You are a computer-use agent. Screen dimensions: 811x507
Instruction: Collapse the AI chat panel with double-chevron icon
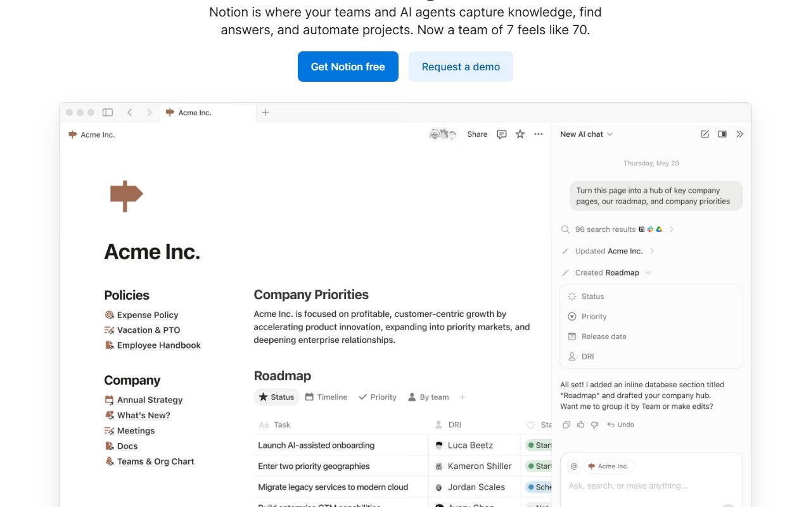(740, 134)
